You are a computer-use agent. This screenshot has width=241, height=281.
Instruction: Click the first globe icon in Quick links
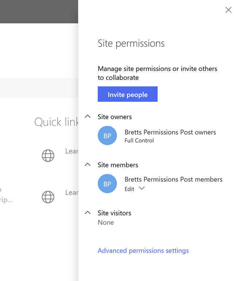click(48, 156)
